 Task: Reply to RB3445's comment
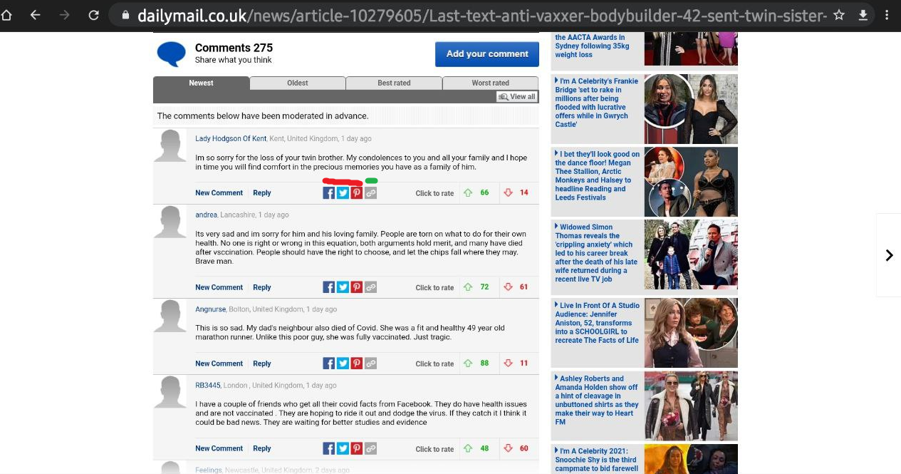click(x=261, y=448)
